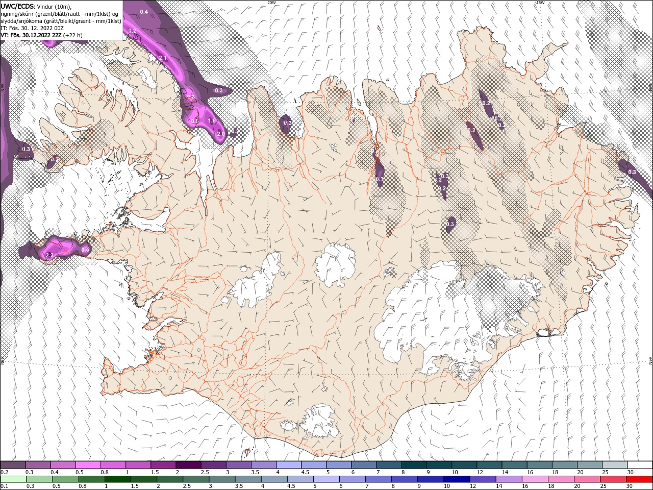Screen dimensions: 653x490
Task: Click the '0.6' value label on the map
Action: (x=86, y=249)
